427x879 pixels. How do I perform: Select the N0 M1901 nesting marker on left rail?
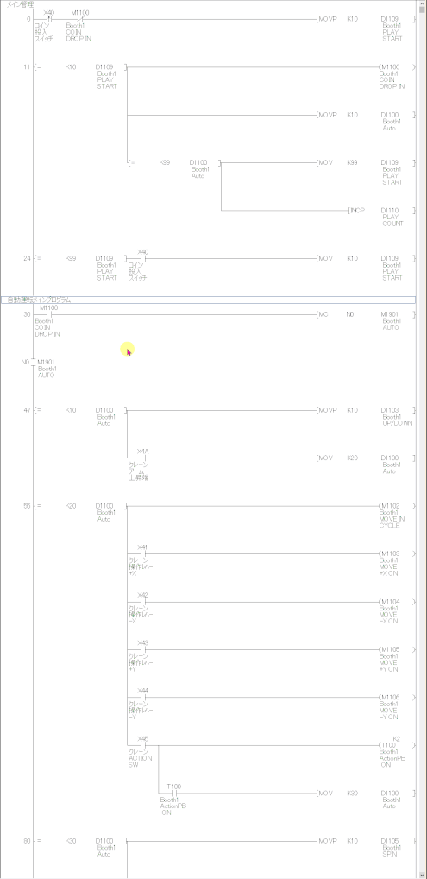(39, 362)
